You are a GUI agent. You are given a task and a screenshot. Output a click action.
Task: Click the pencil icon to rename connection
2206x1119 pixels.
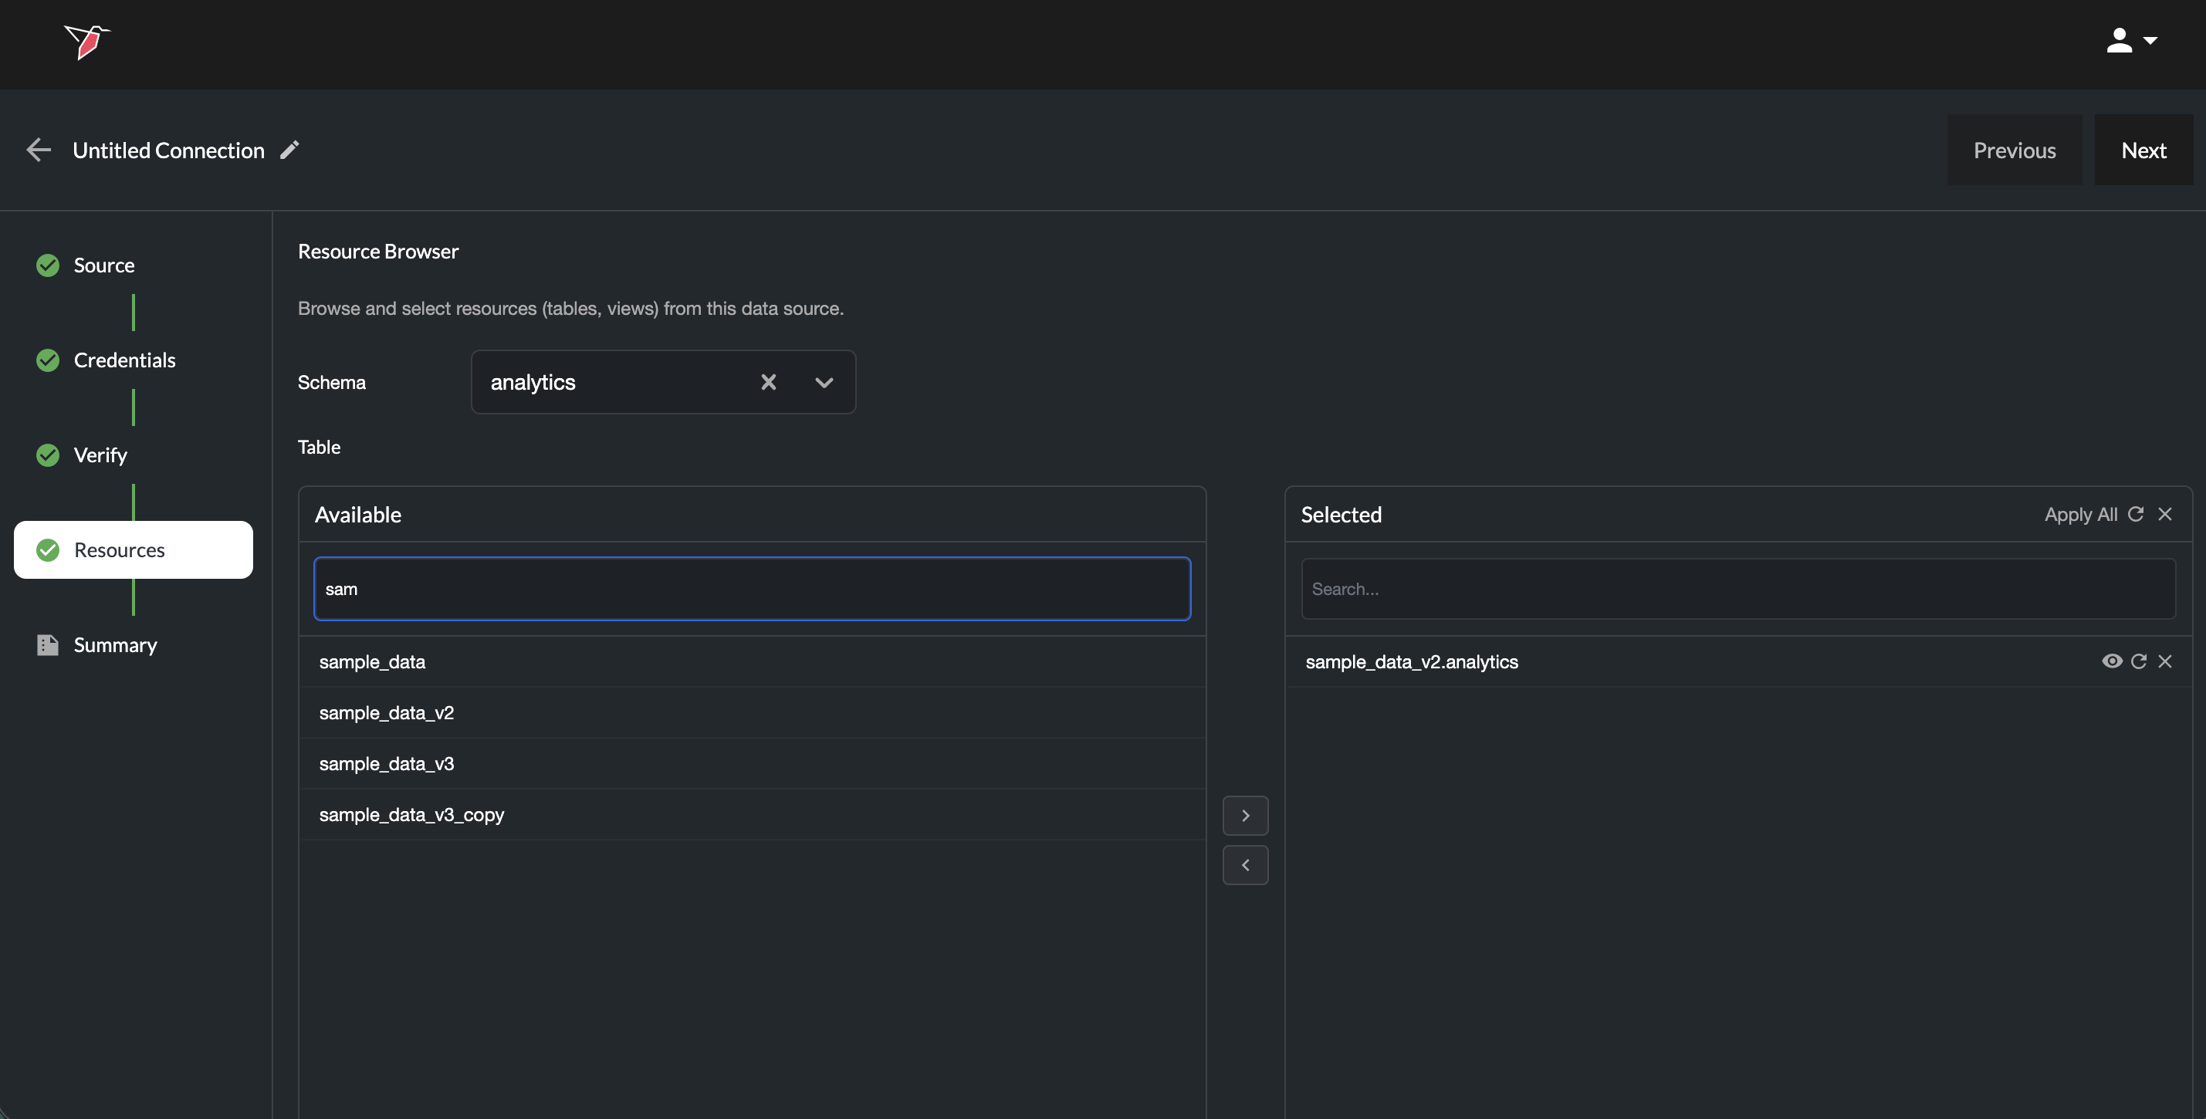click(290, 150)
